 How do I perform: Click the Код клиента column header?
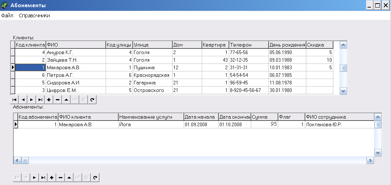point(30,45)
